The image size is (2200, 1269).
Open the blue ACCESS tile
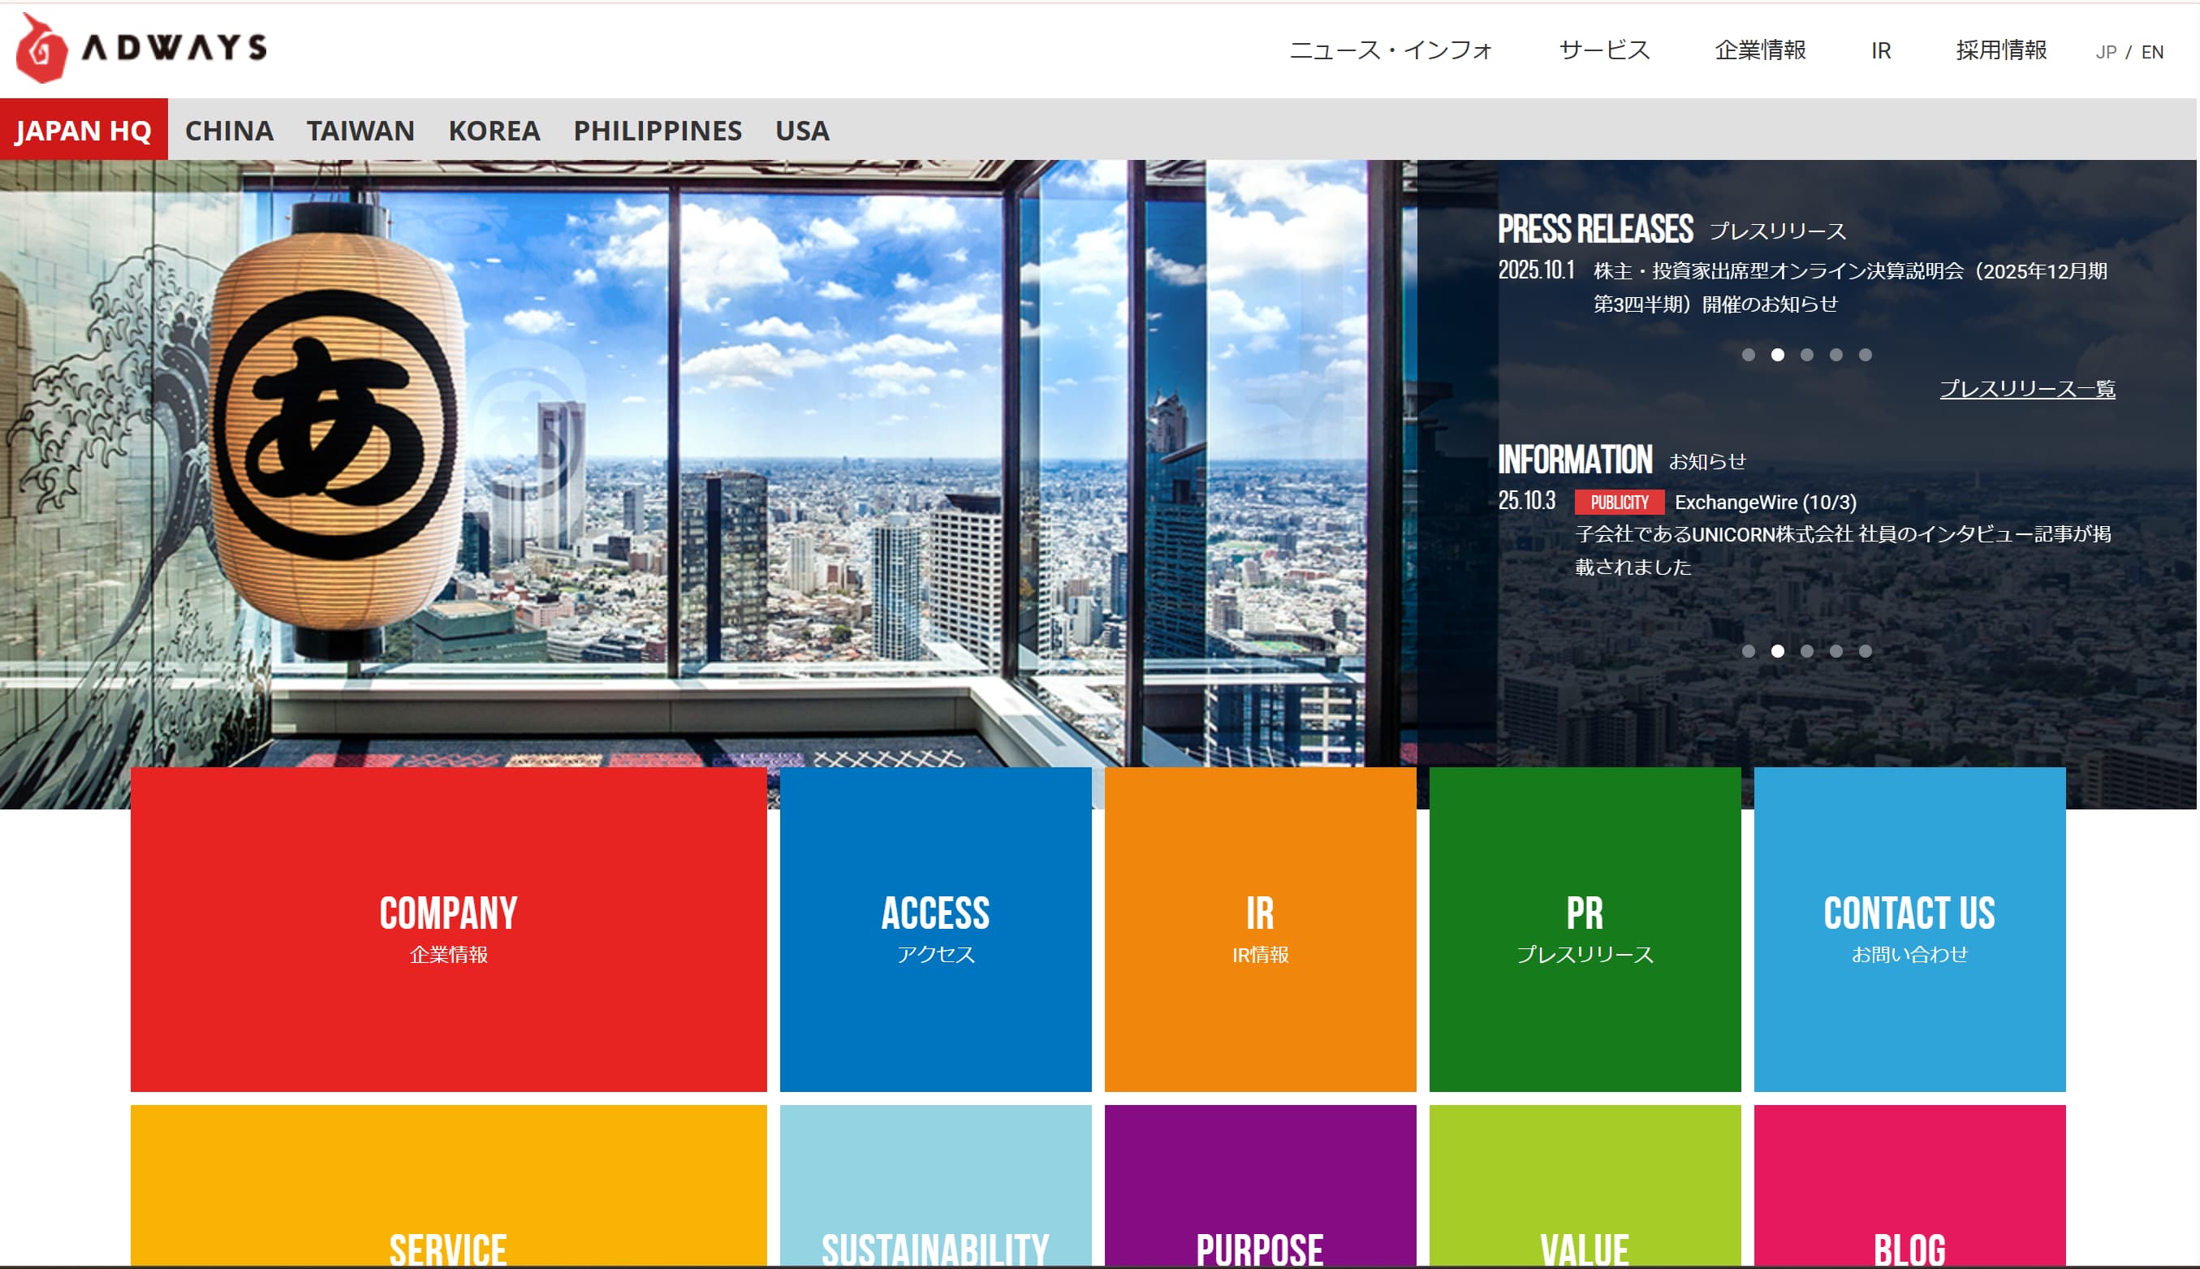tap(935, 929)
